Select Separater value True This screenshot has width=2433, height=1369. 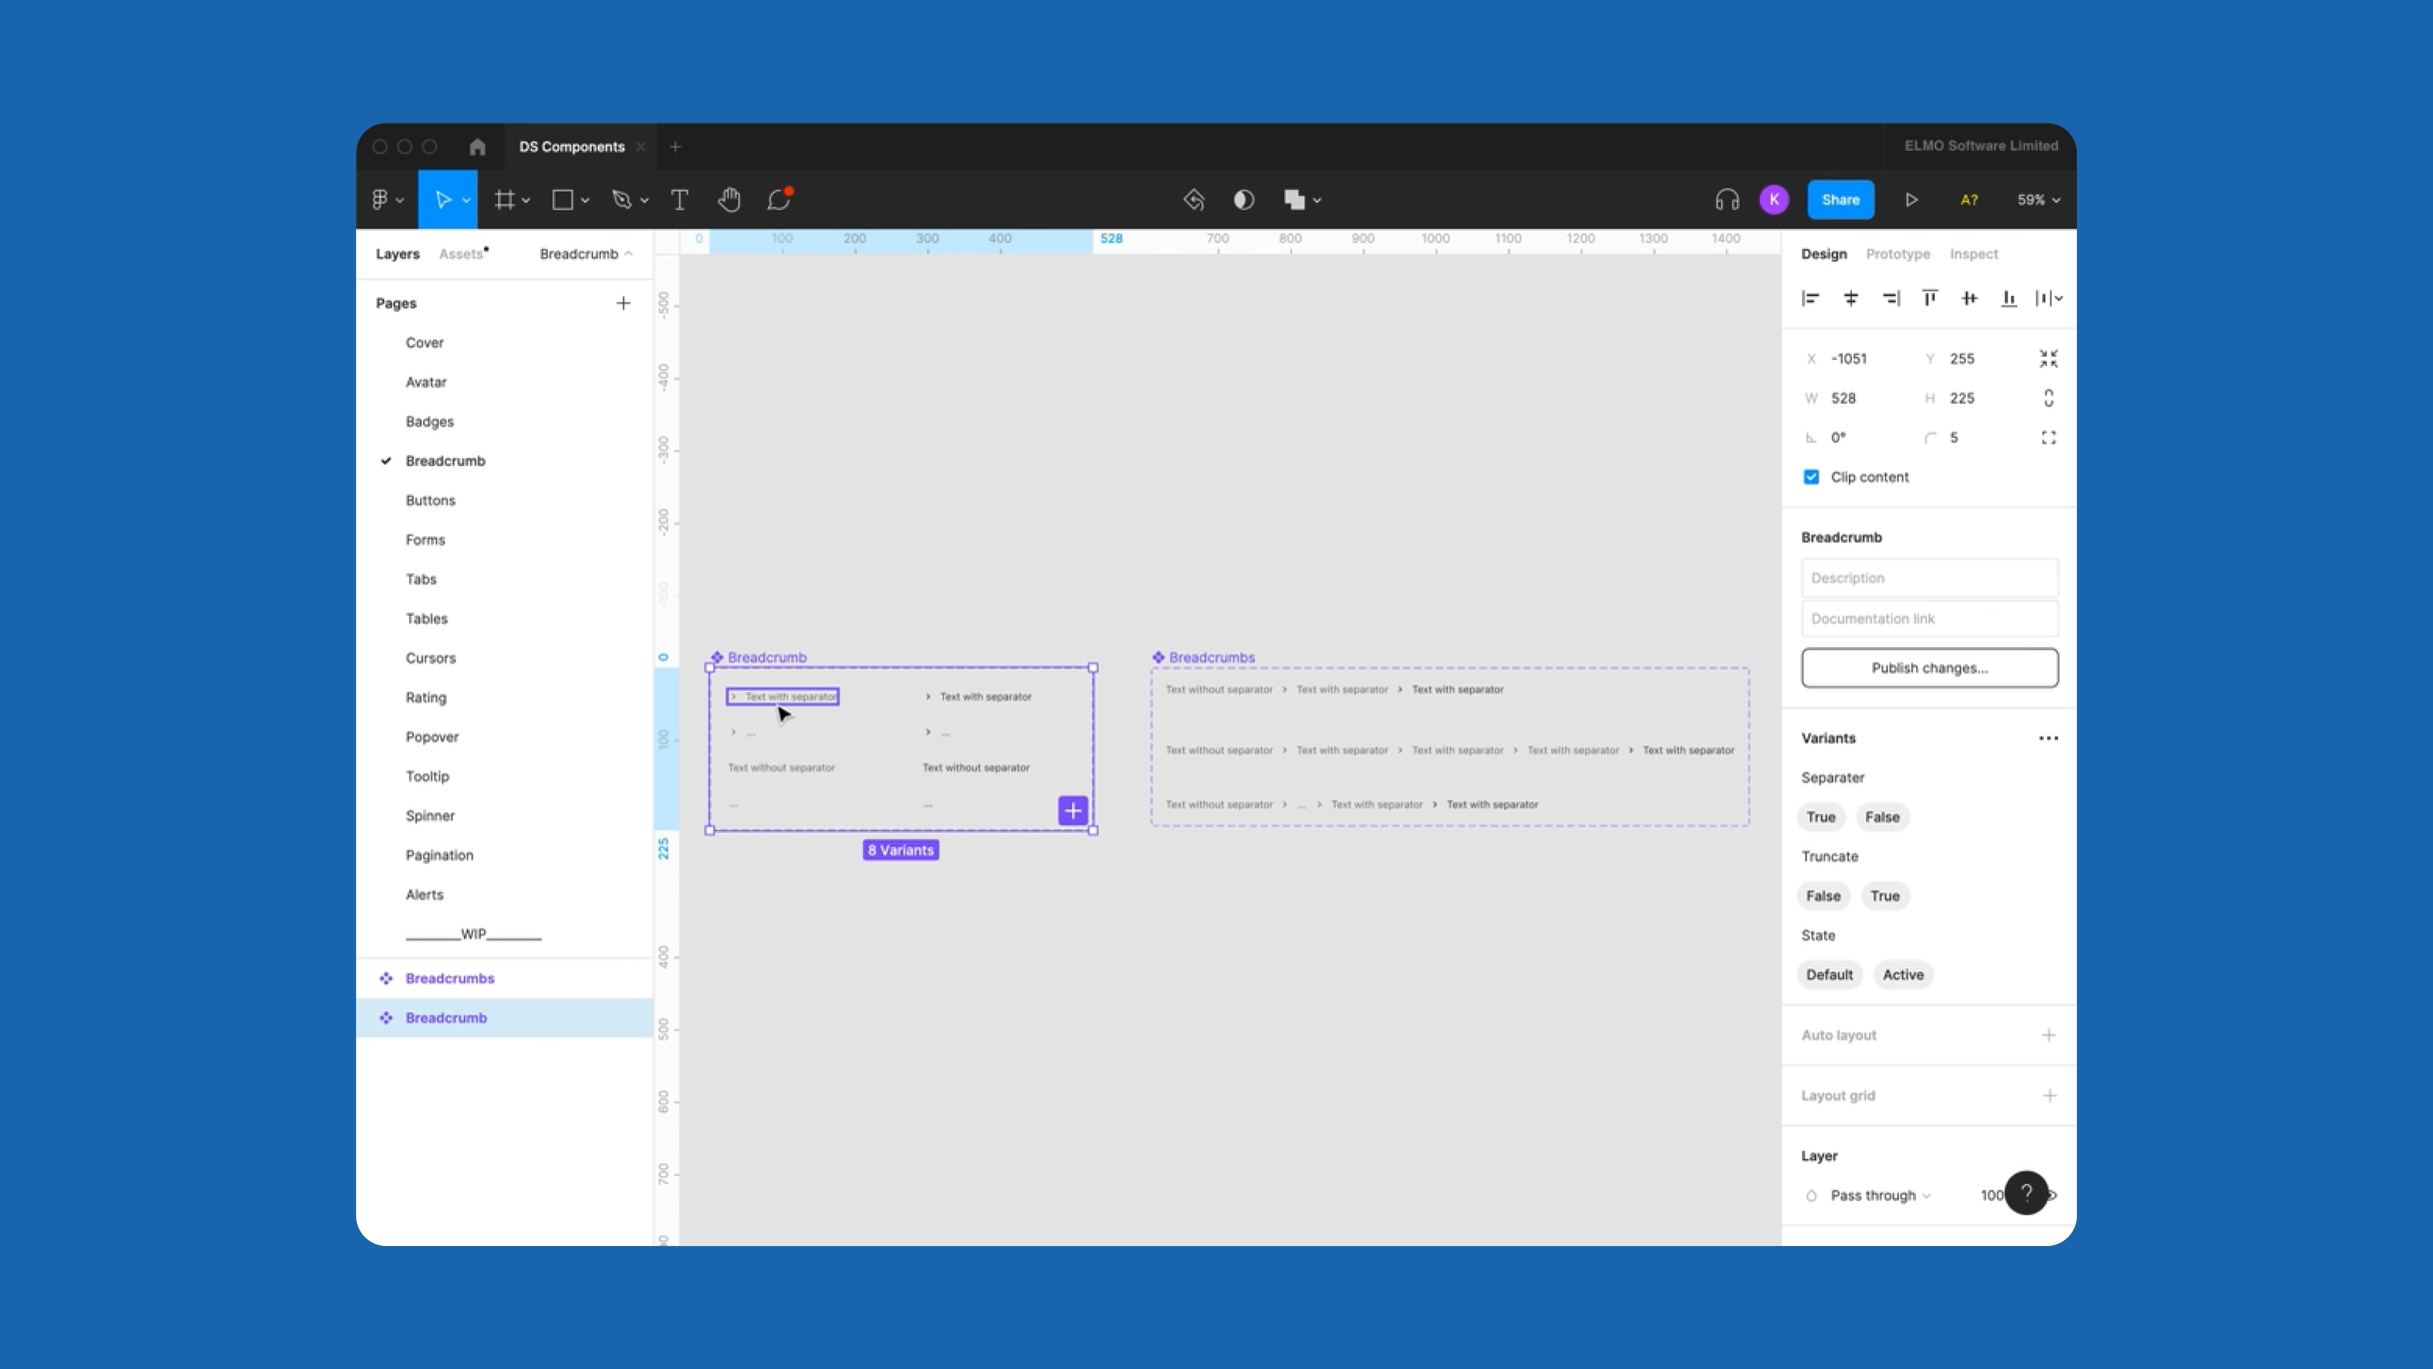[x=1821, y=817]
